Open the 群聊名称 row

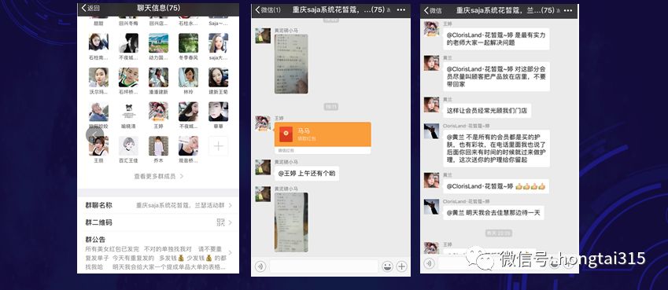[x=158, y=205]
